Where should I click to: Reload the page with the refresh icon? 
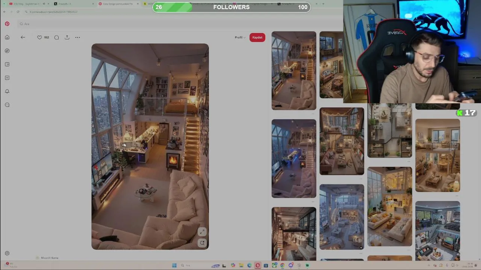point(18,12)
